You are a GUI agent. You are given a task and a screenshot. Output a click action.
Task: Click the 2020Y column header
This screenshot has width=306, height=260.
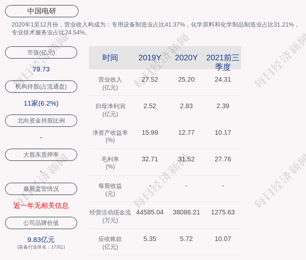coord(186,58)
